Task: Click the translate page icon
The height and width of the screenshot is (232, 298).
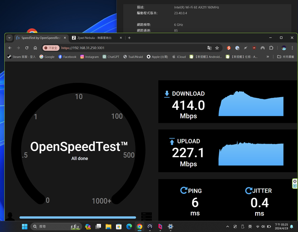Action: 209,48
